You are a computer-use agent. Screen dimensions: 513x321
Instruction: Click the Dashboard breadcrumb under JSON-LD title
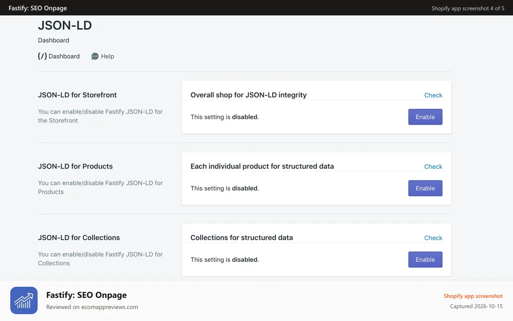click(53, 40)
